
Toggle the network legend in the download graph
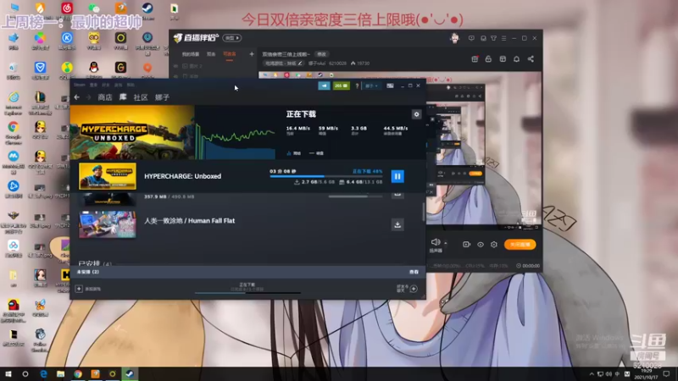[294, 153]
